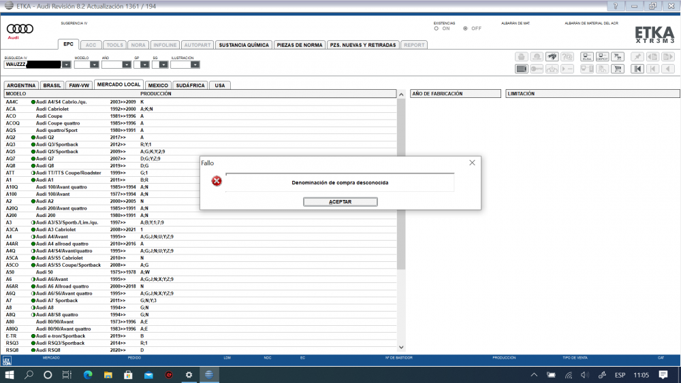This screenshot has width=681, height=383.
Task: Click the double shopping carts icon
Action: [618, 57]
